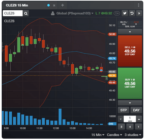Lower price with down arrow button
The height and width of the screenshot is (140, 145).
130,103
